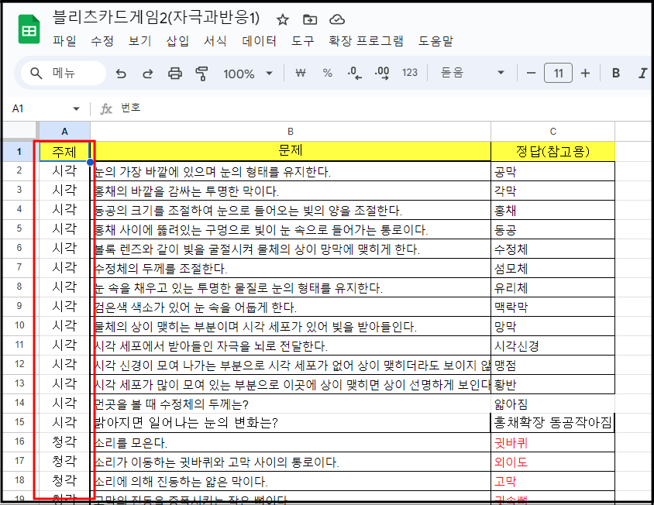The width and height of the screenshot is (654, 505).
Task: Select the 문제 header cell
Action: (291, 151)
